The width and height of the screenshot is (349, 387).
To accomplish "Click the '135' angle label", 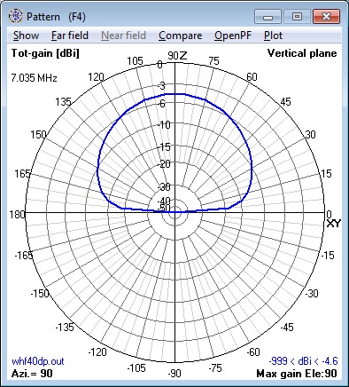I will click(63, 102).
